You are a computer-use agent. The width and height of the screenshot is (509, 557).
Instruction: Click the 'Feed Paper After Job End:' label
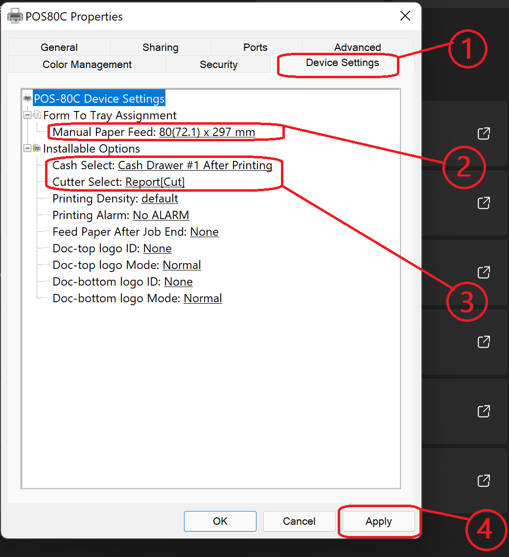pos(120,232)
